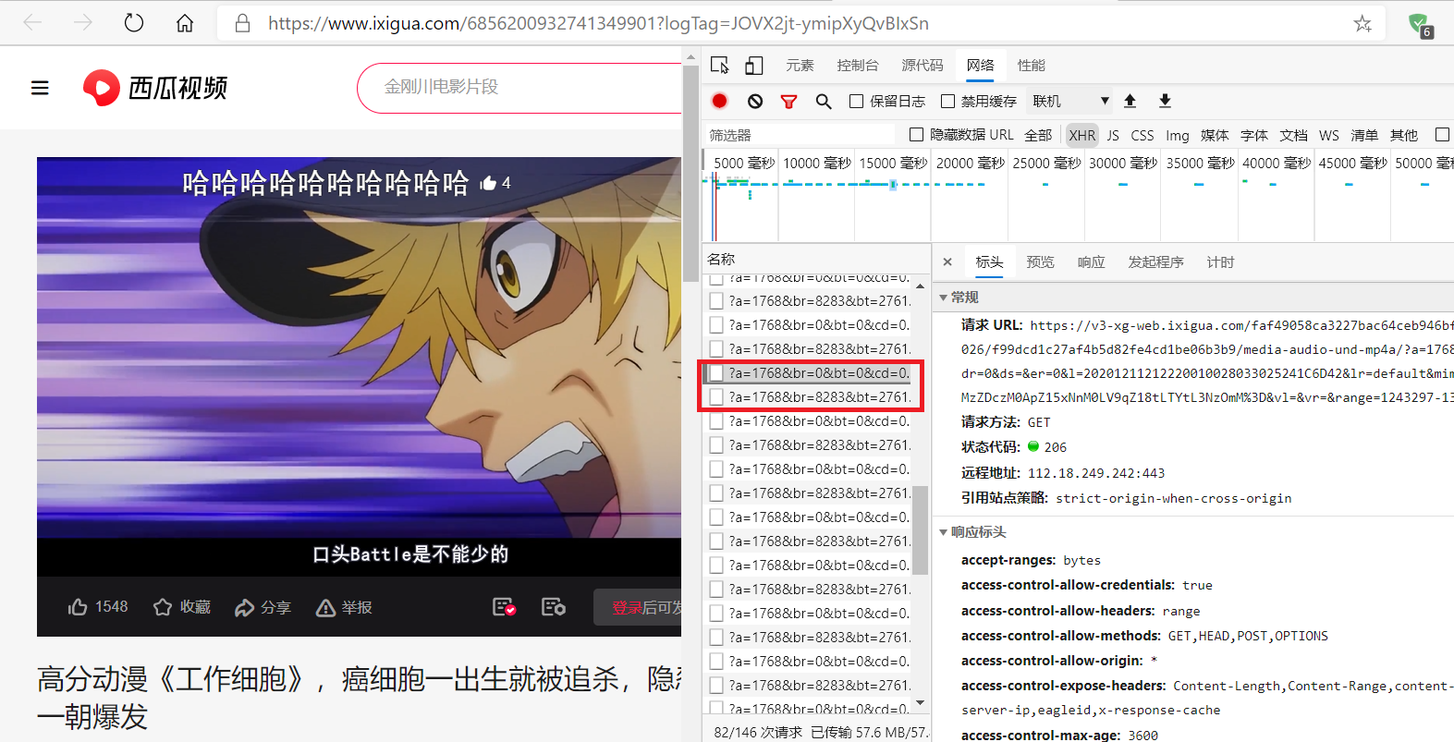Toggle the red filter funnel icon
Image resolution: width=1454 pixels, height=742 pixels.
(x=788, y=101)
